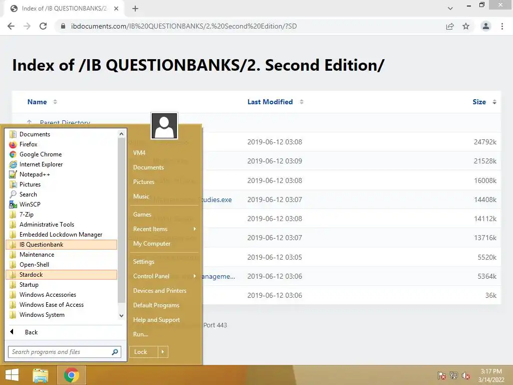Open Help and Support
The width and height of the screenshot is (513, 385).
click(164, 320)
